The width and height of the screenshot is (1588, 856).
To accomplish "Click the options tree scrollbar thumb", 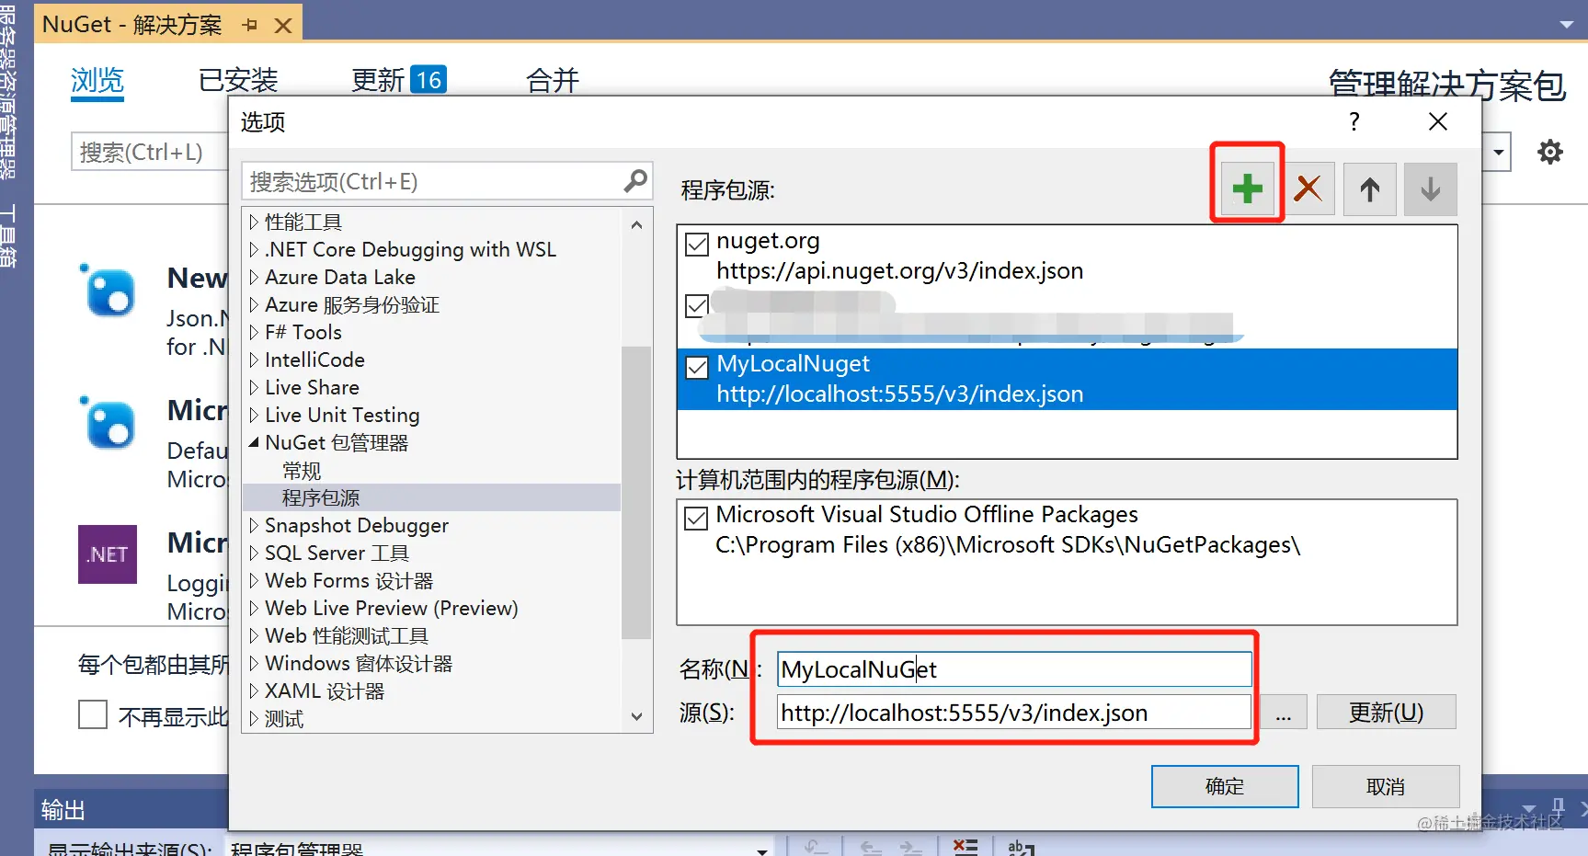I will coord(636,492).
